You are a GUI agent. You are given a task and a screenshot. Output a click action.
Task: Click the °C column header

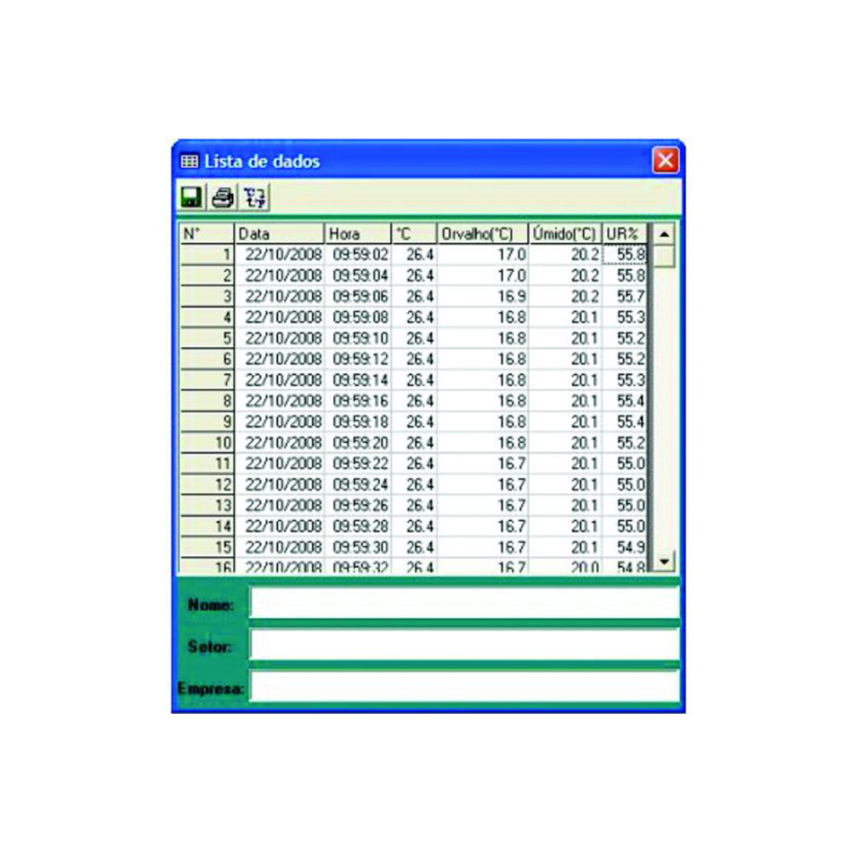tap(414, 234)
